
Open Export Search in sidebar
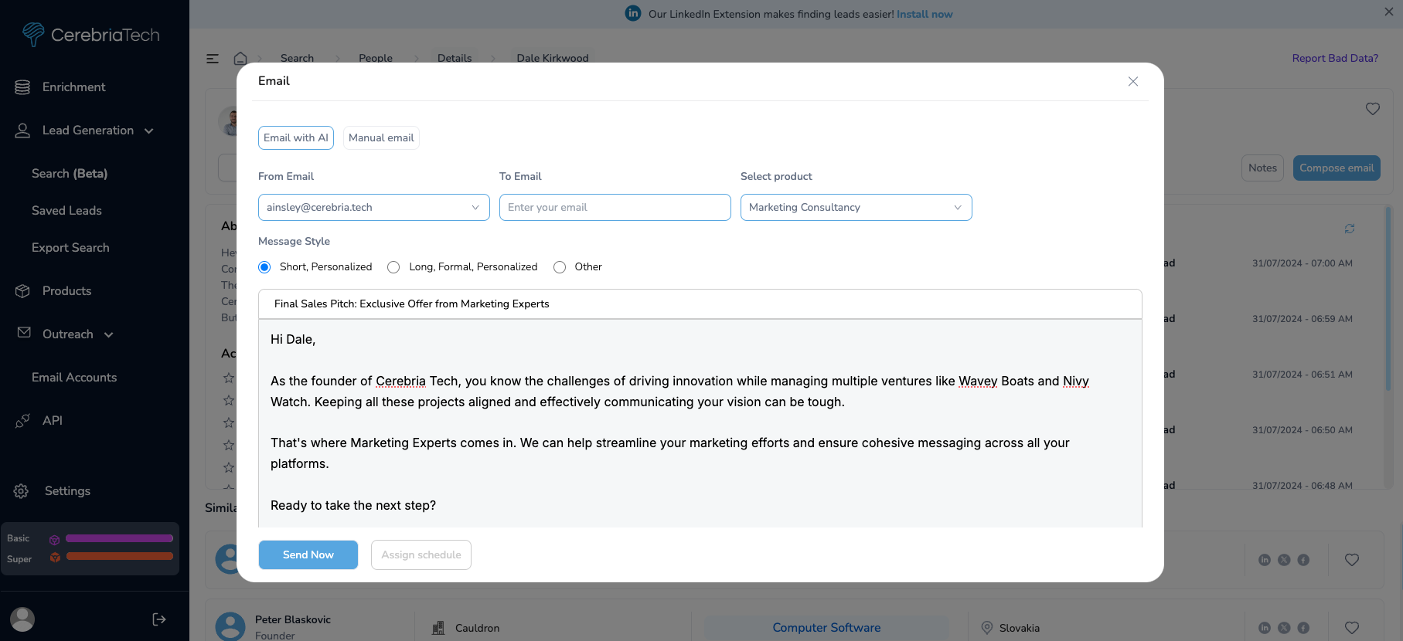(x=70, y=248)
